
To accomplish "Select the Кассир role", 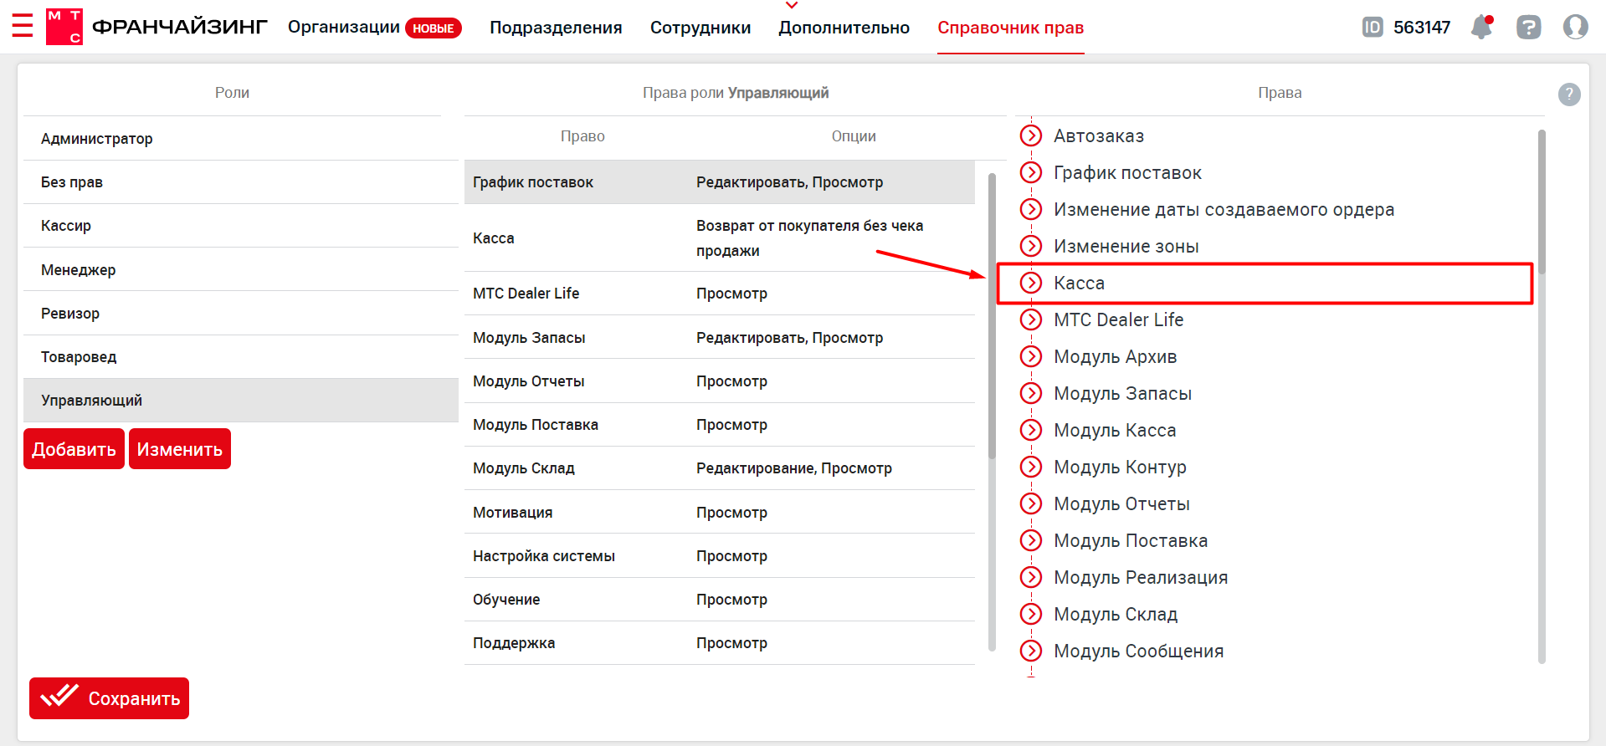I will (x=241, y=226).
